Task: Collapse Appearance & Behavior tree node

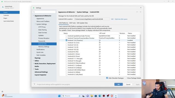Action: point(33,16)
